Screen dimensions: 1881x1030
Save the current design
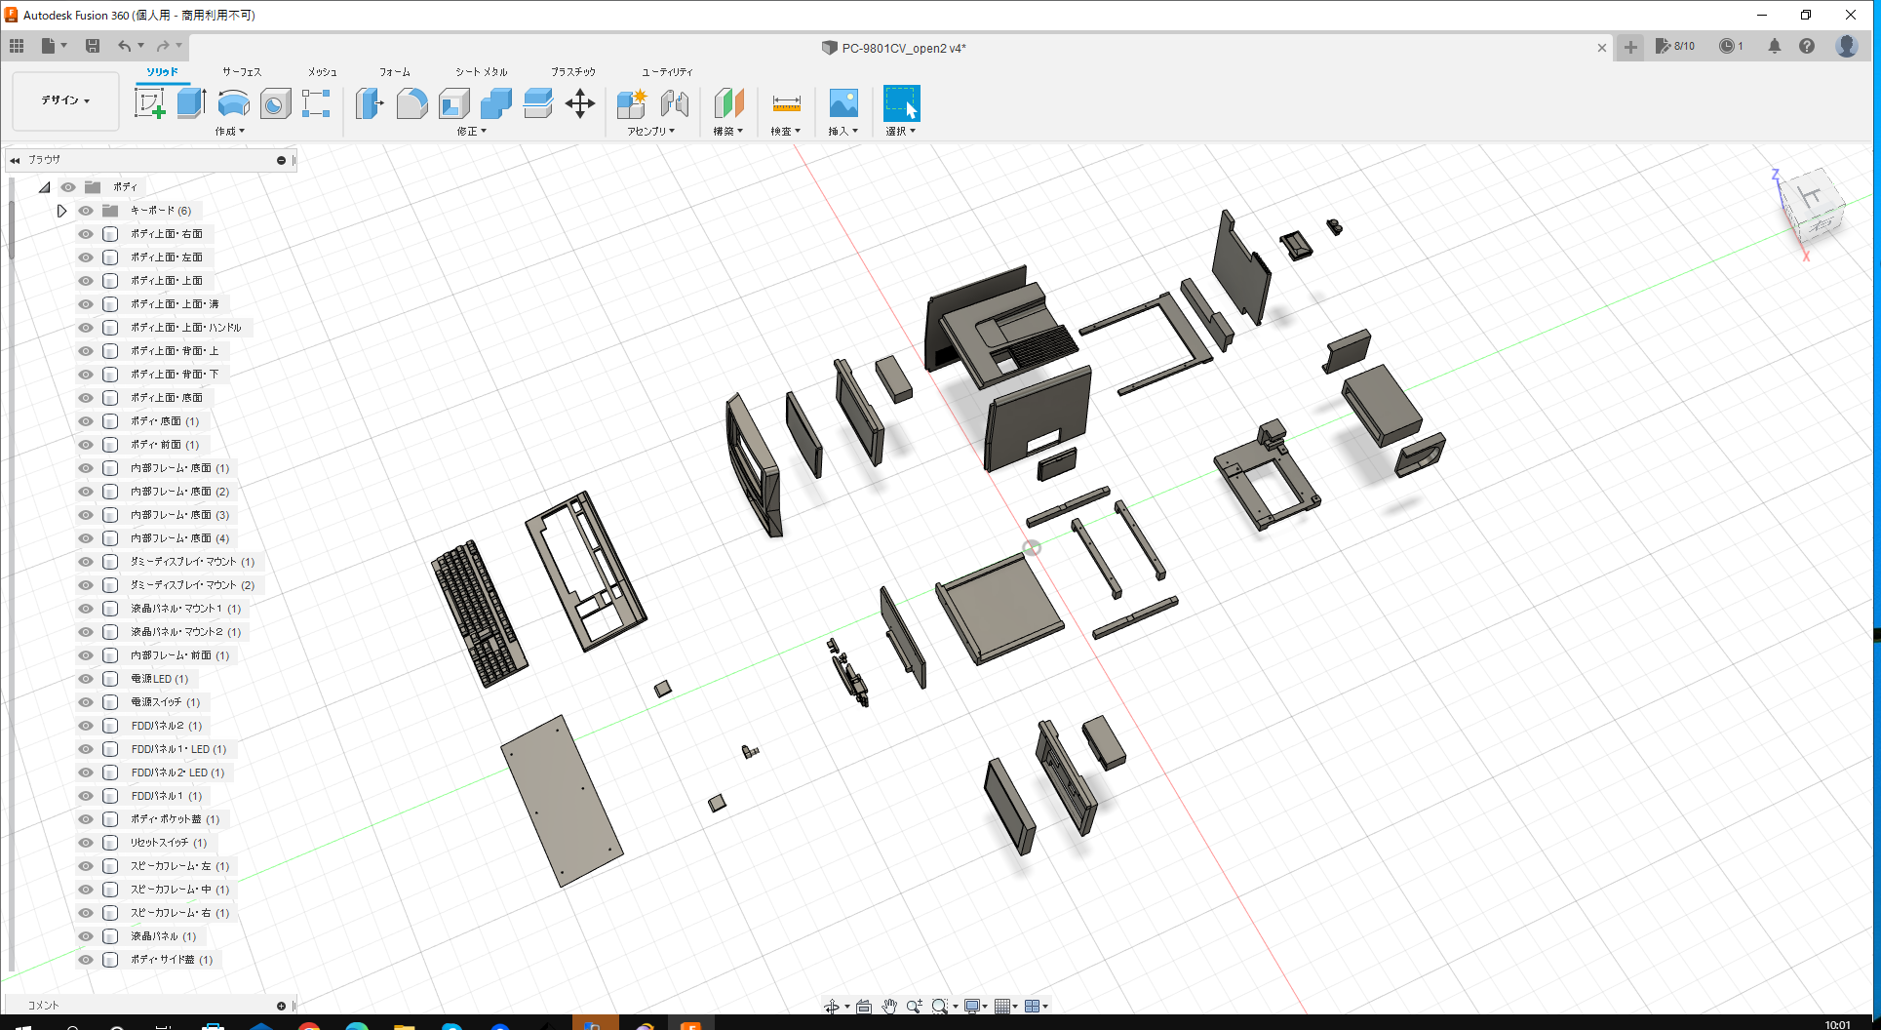93,46
